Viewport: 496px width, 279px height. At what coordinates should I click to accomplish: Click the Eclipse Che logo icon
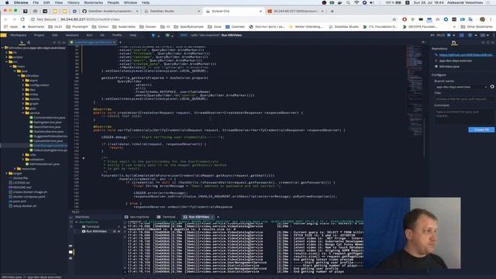tap(3, 35)
